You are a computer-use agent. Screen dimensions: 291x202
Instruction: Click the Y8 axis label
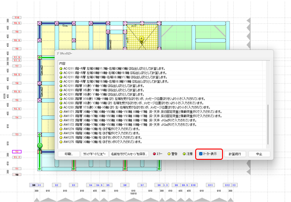17,49
